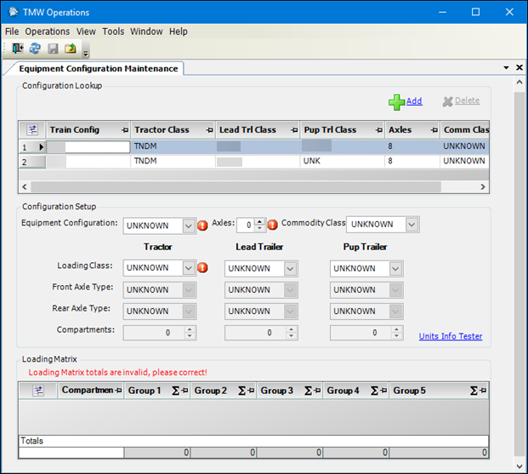Open the Equipment Configuration dropdown

coord(188,226)
